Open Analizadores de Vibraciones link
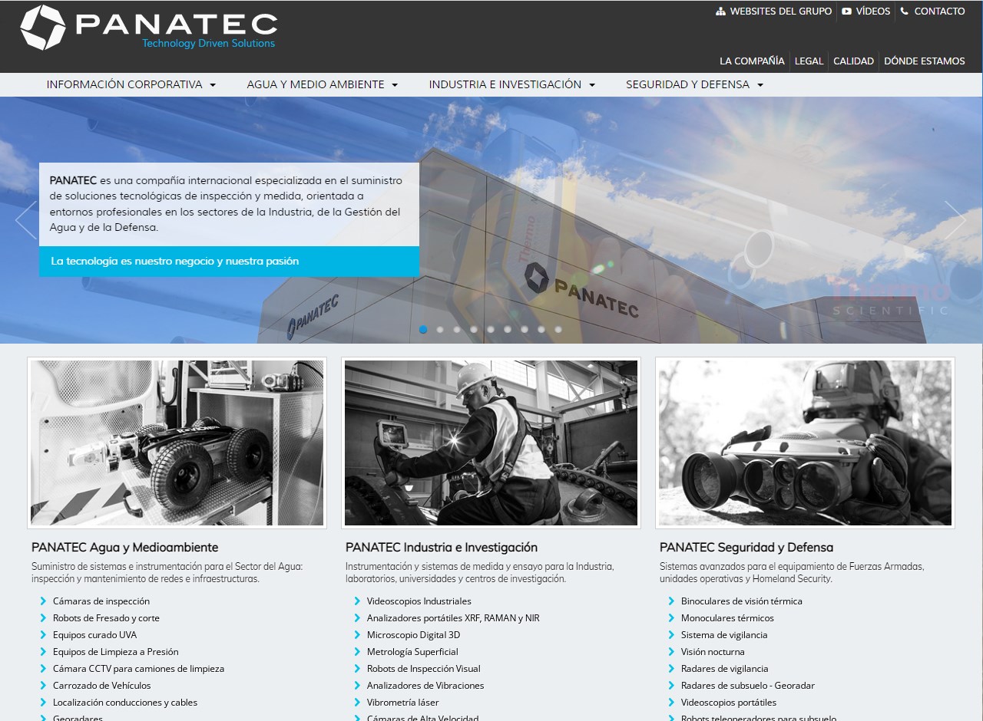Screen dimensions: 983x721 425,686
